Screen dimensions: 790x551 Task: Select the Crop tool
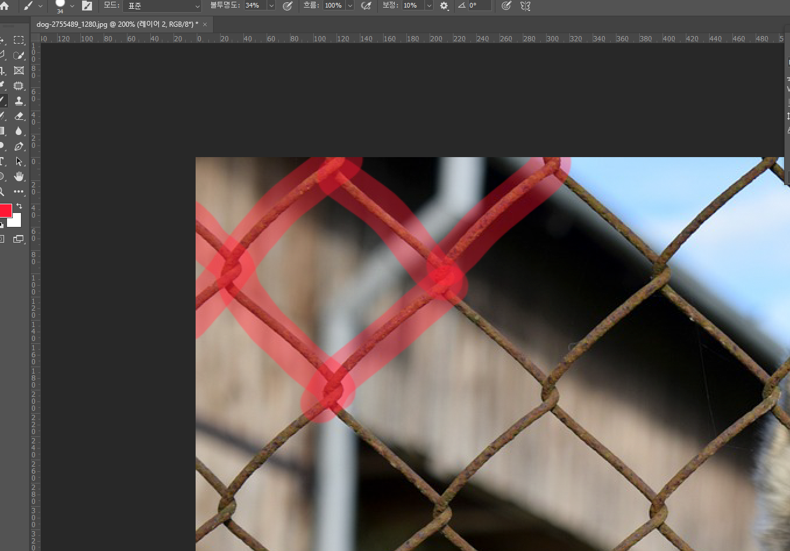pyautogui.click(x=2, y=70)
